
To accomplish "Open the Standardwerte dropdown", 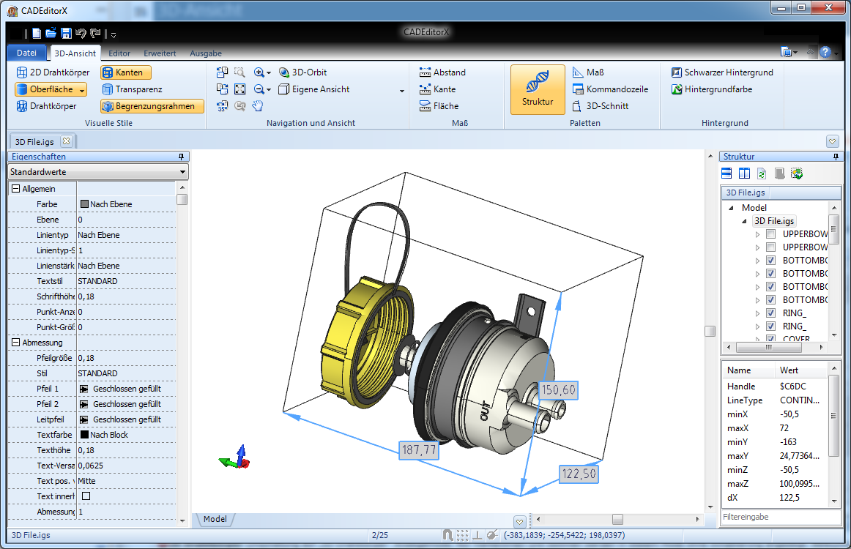I will click(97, 172).
